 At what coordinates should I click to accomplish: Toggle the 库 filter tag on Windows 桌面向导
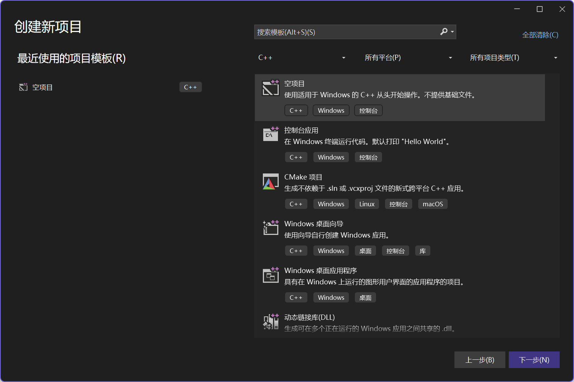pyautogui.click(x=422, y=250)
